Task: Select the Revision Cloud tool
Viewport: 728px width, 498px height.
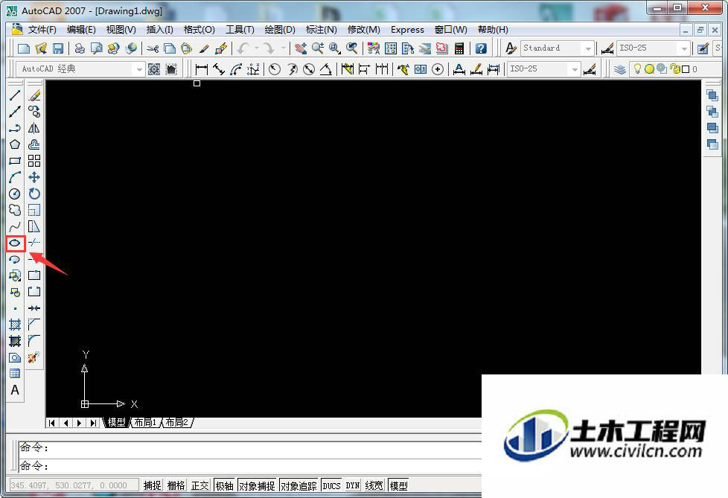Action: pyautogui.click(x=15, y=210)
